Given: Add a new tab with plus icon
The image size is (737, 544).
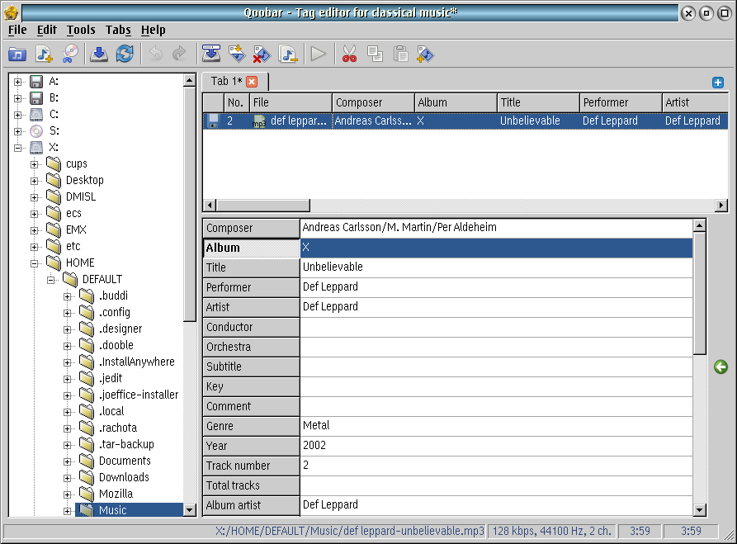Looking at the screenshot, I should (x=718, y=83).
